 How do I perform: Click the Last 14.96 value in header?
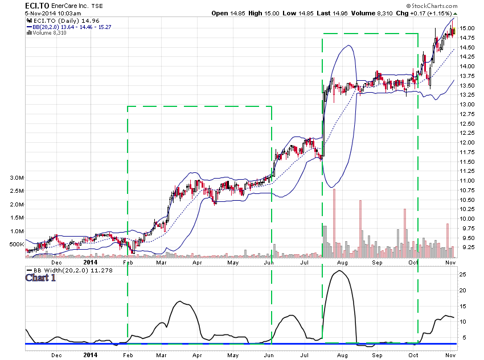(332, 13)
